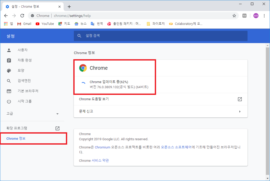Go back using the browser back arrow

6,16
